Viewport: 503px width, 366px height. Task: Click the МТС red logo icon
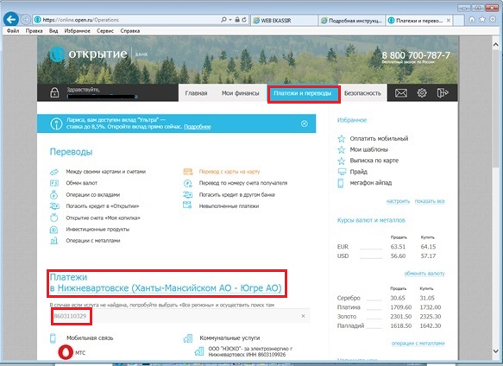(66, 352)
